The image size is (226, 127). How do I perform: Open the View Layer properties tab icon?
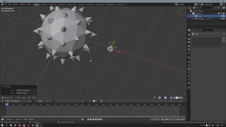point(189,46)
